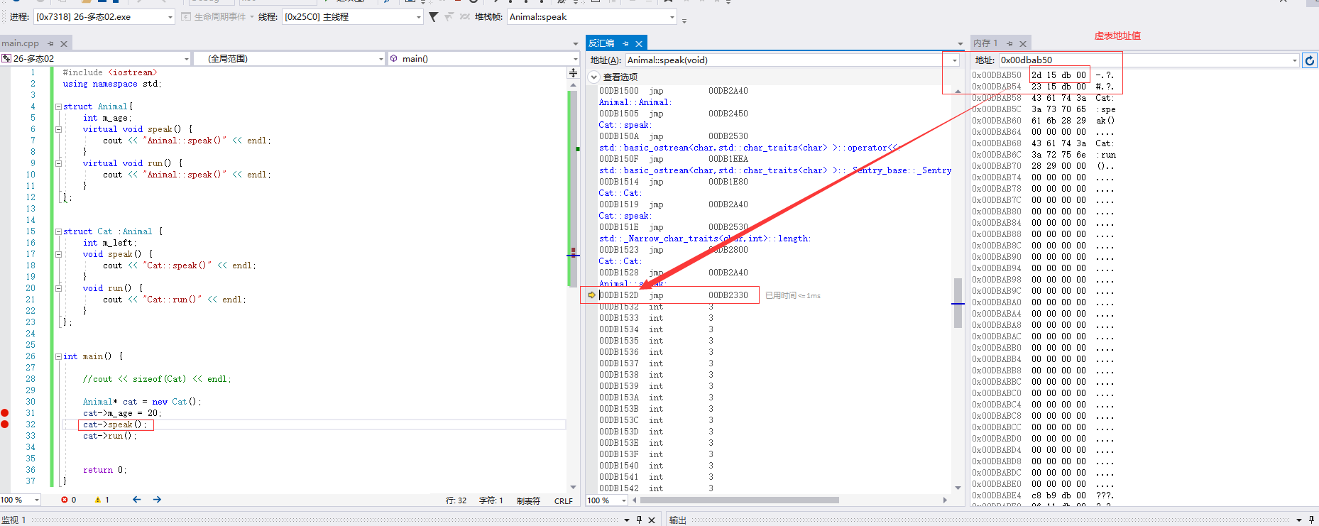Click the editor scrollbar up arrow

point(573,85)
